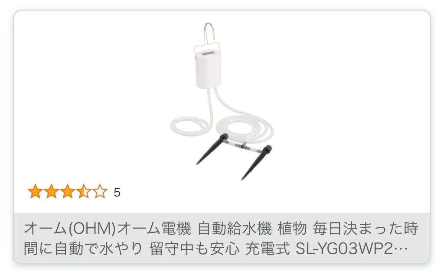Click the white watering pump unit image
444x275 pixels.
click(x=208, y=69)
